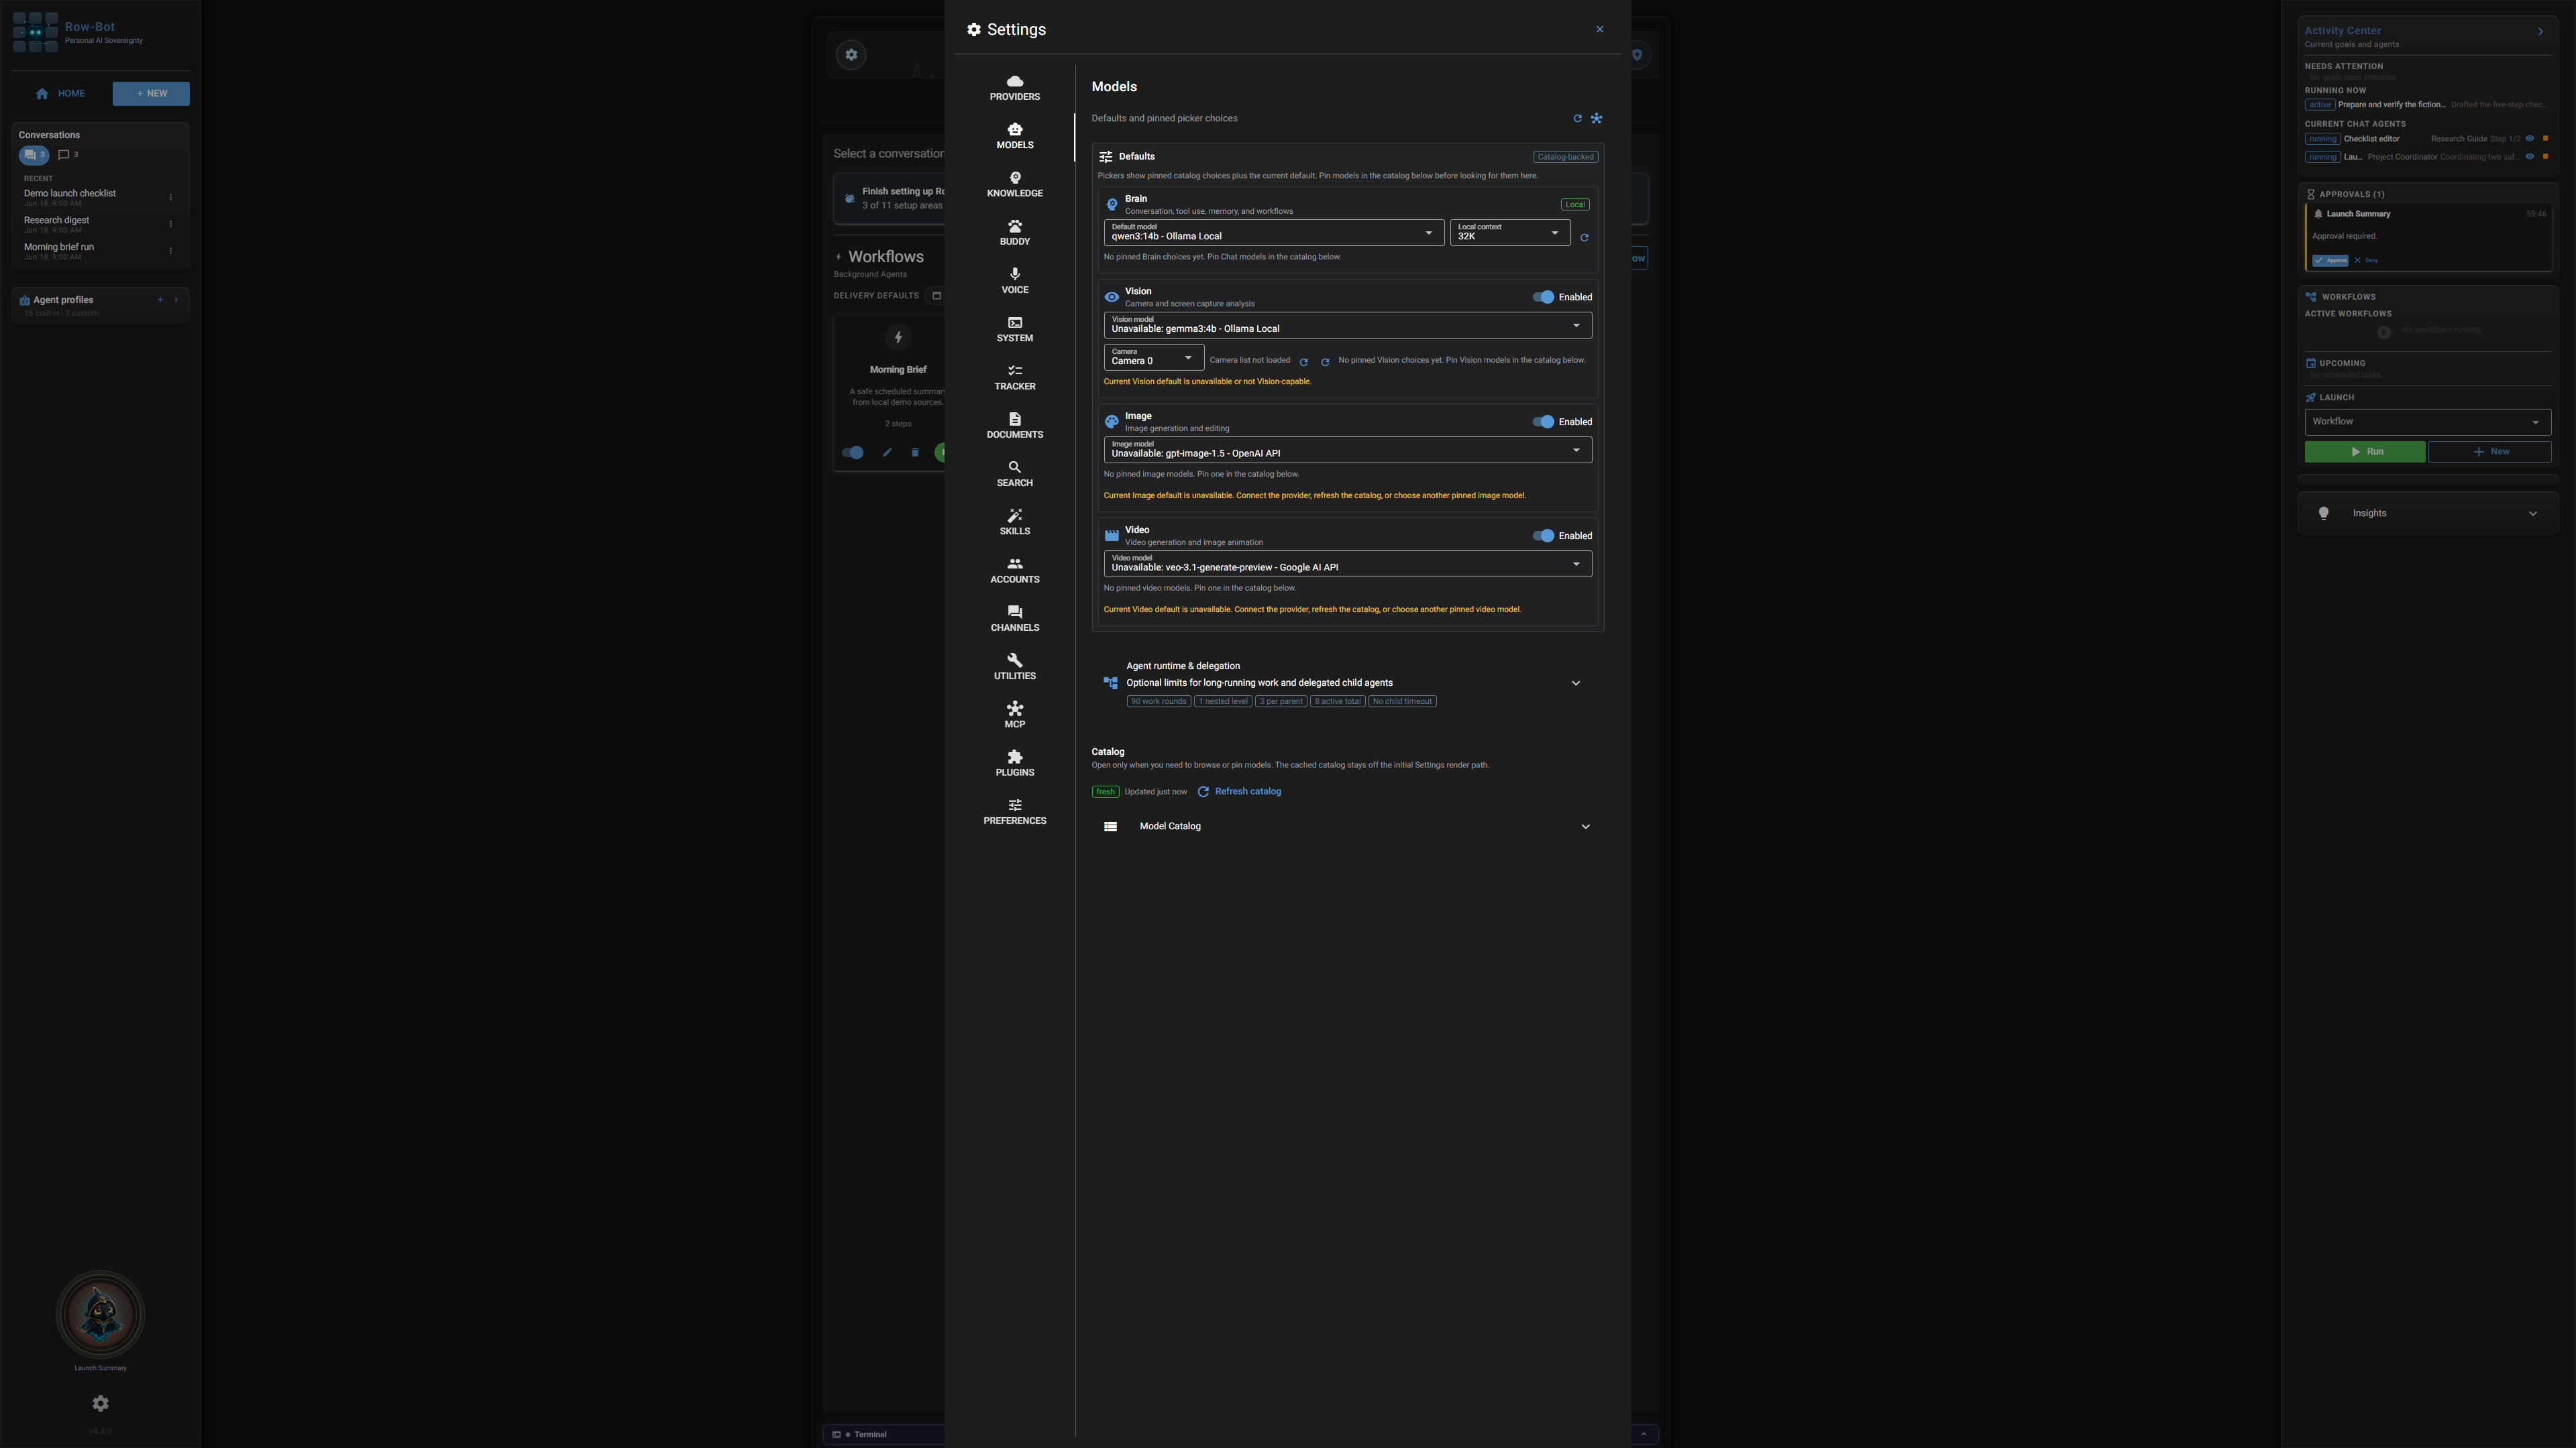Open options menu for Research digest

coord(170,225)
